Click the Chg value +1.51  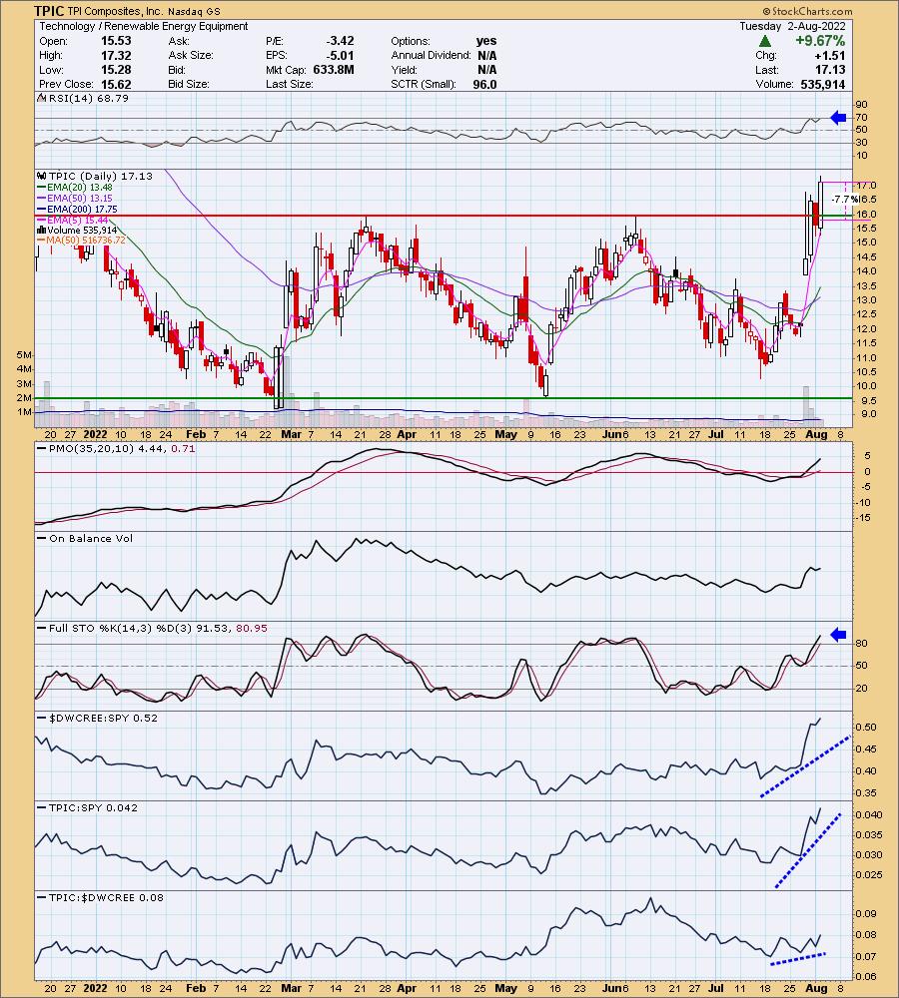(x=830, y=55)
